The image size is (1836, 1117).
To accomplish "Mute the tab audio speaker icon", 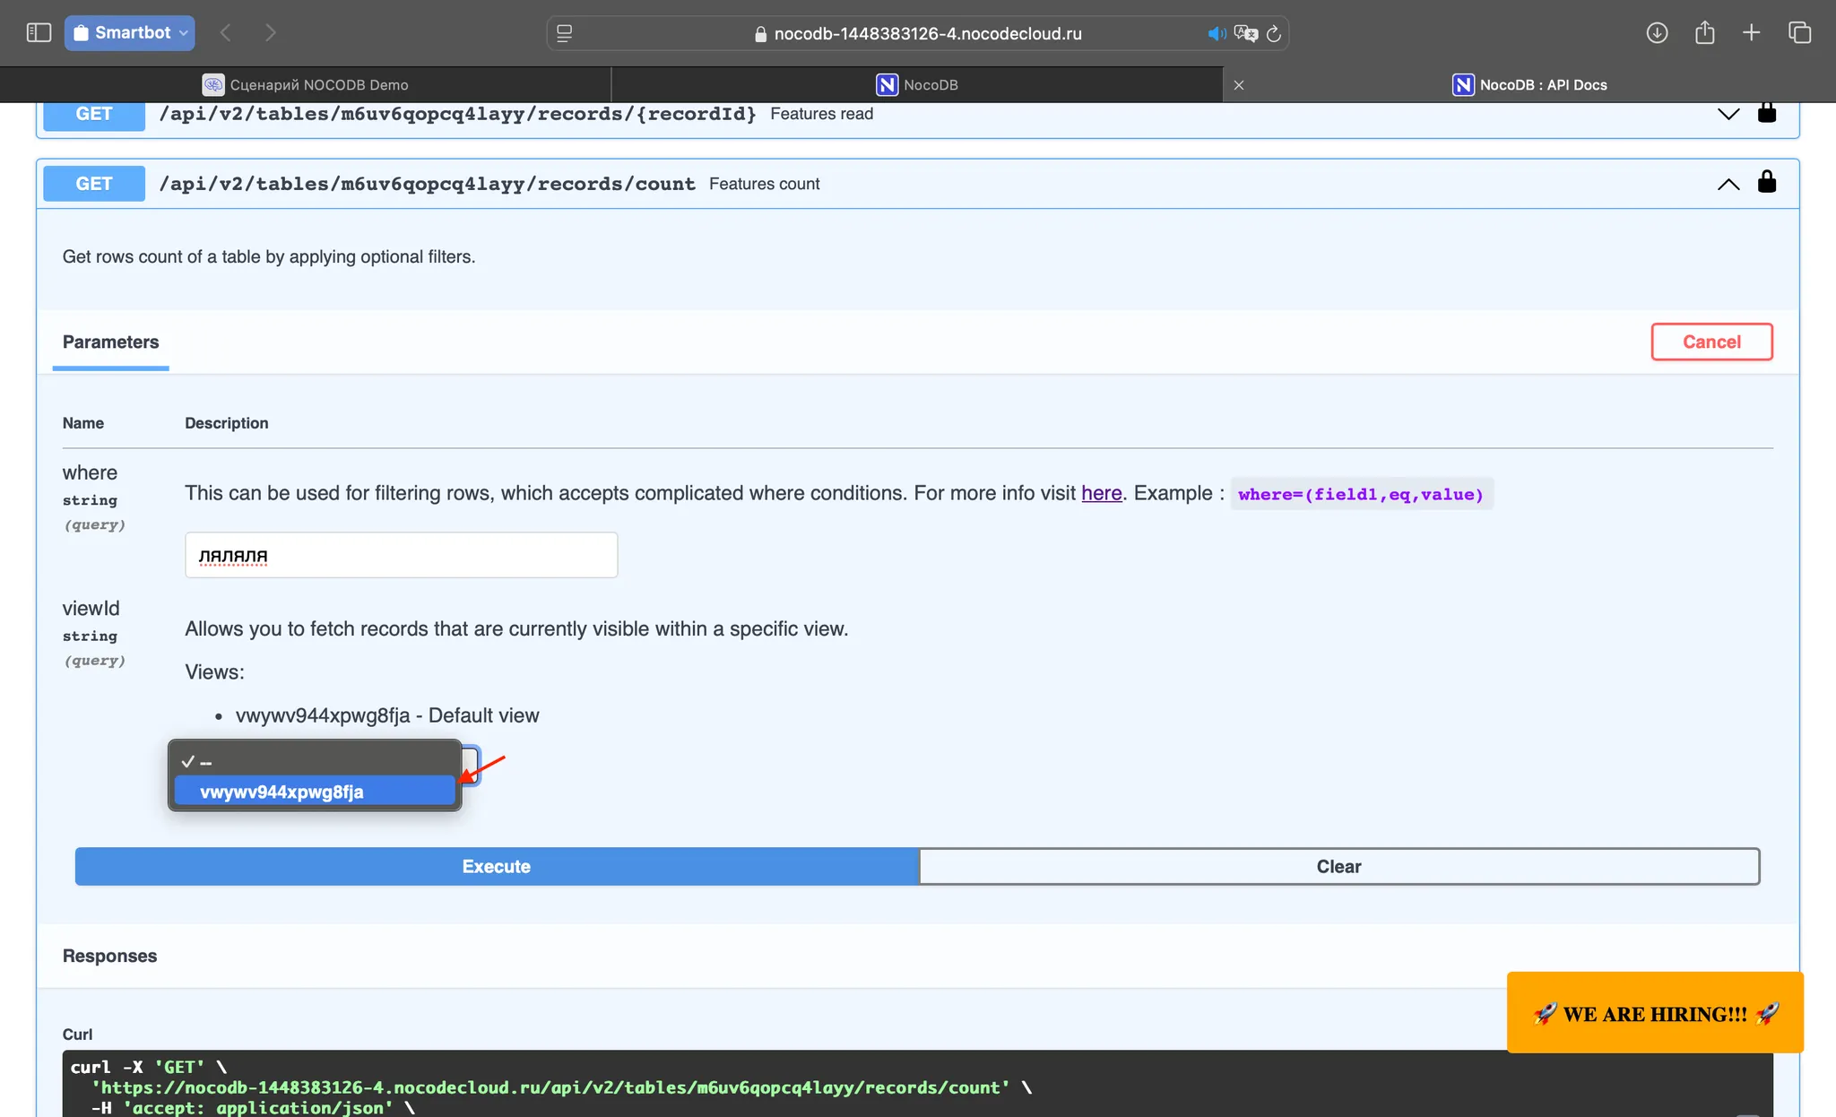I will [1216, 34].
